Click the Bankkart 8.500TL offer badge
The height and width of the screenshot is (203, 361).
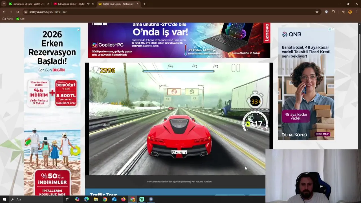[66, 93]
